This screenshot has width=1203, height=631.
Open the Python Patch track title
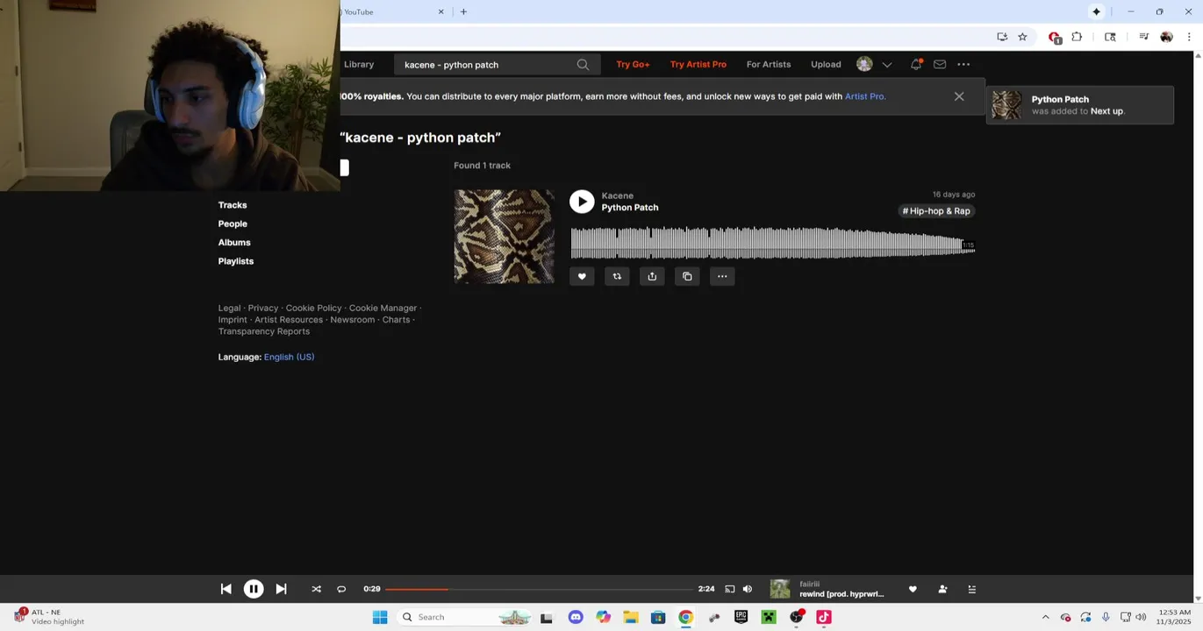pos(630,208)
